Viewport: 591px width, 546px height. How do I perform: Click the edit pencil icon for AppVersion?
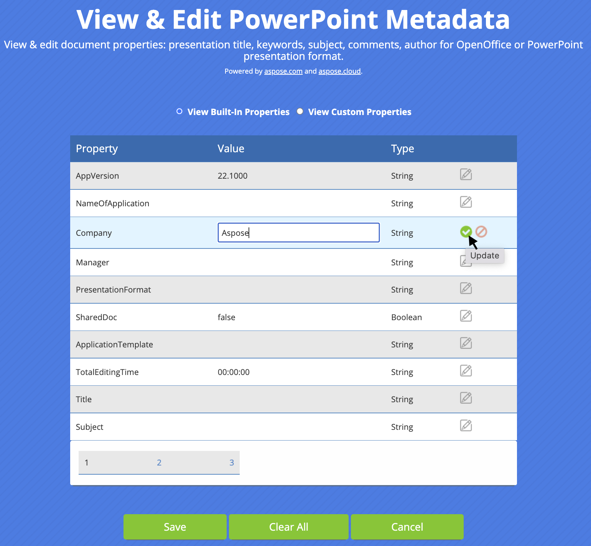tap(466, 174)
